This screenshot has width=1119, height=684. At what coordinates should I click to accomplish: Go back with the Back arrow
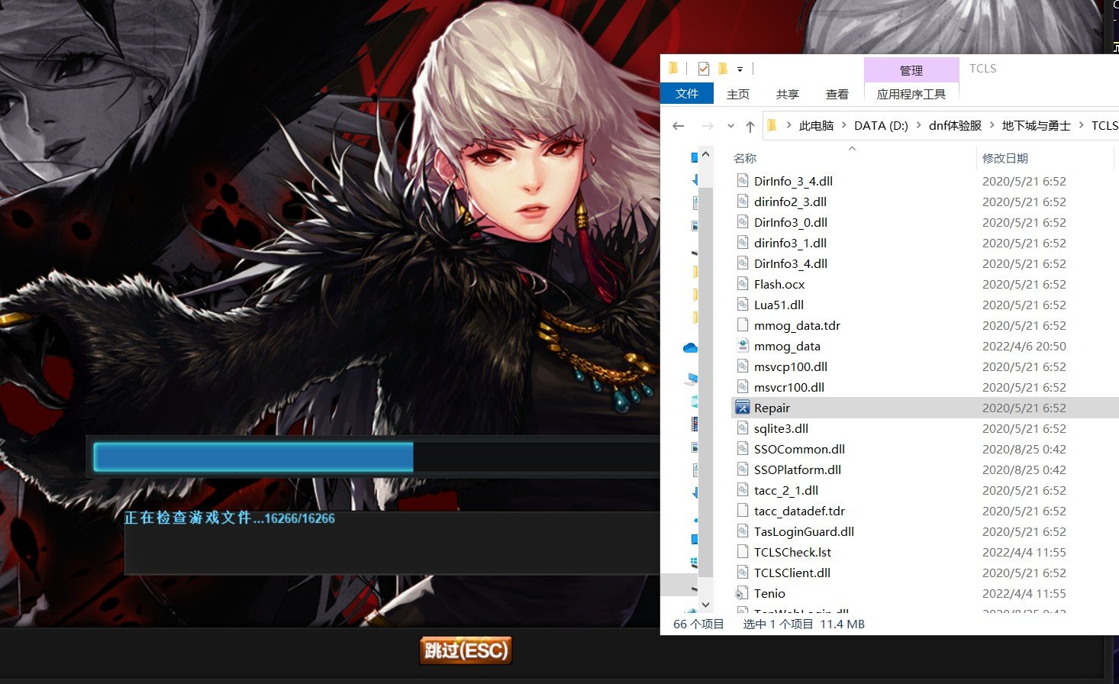point(678,126)
